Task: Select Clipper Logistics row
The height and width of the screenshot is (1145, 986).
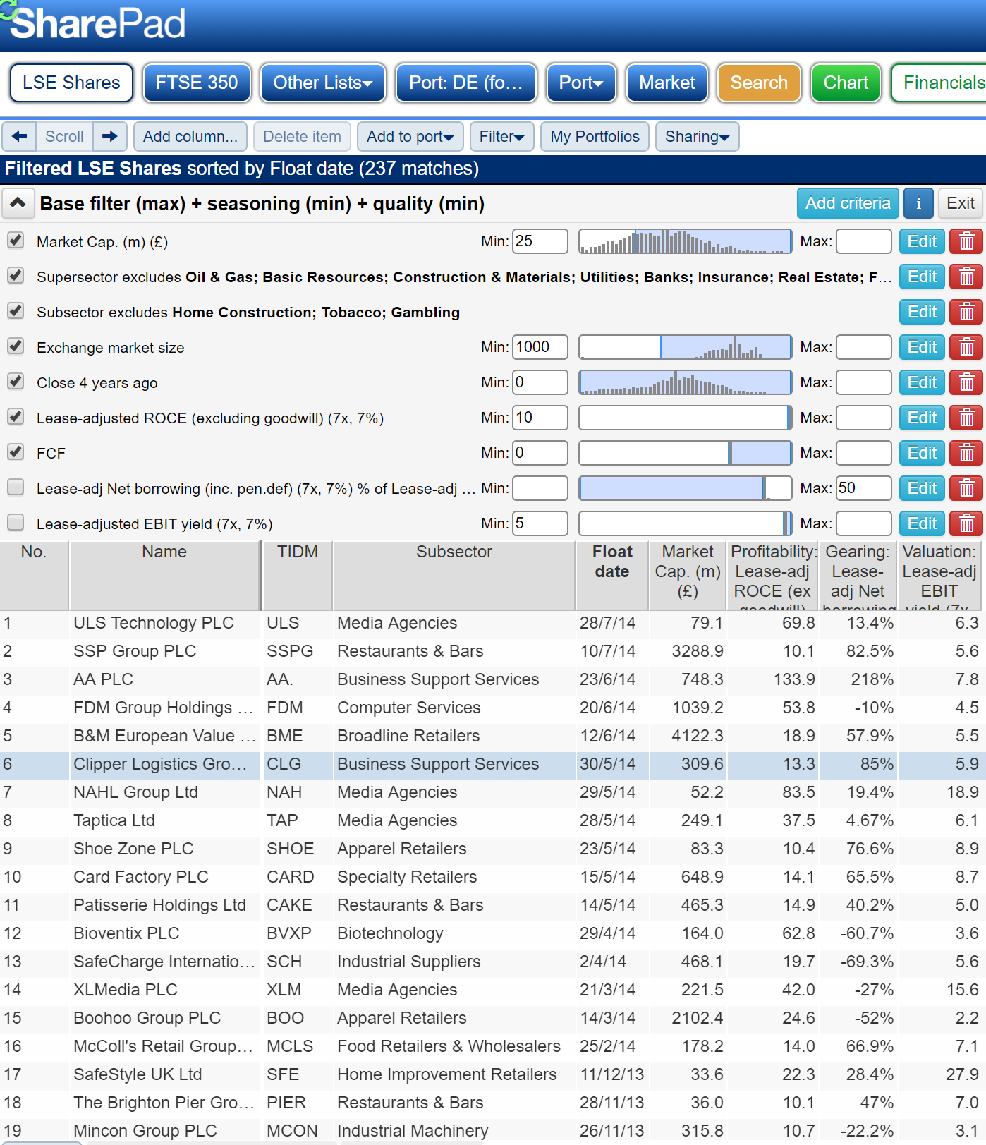Action: point(493,764)
